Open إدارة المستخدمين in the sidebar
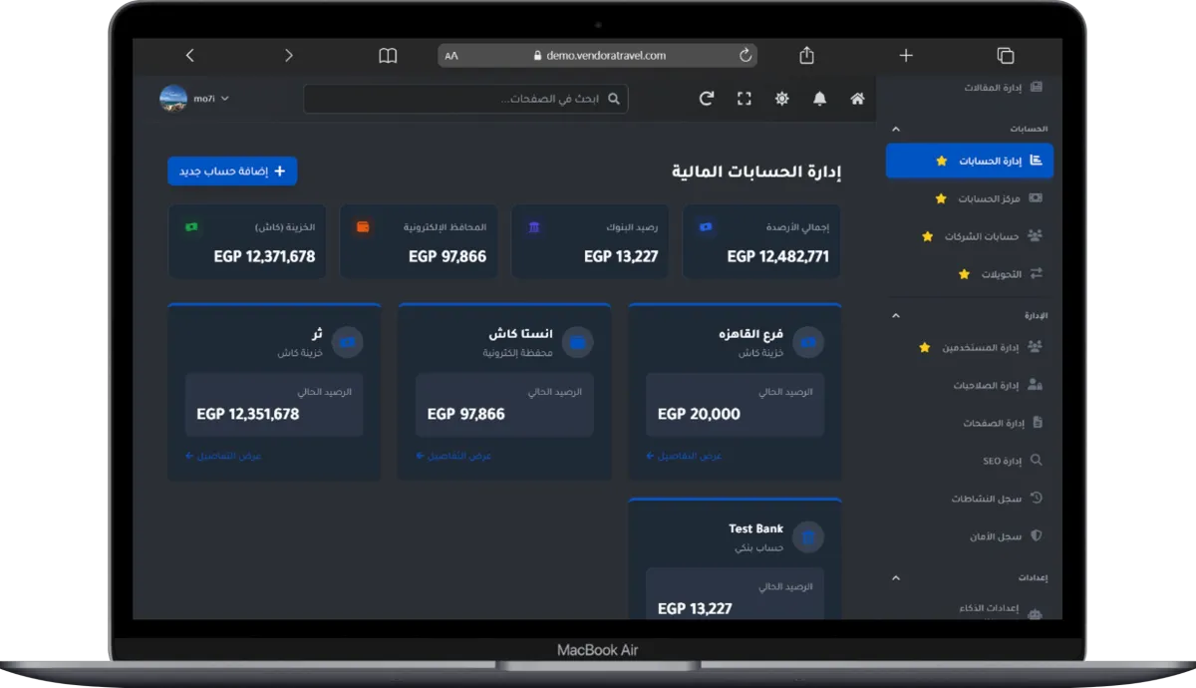 point(969,347)
